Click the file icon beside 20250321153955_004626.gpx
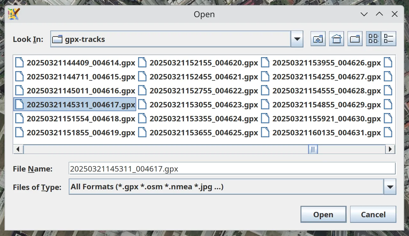 265,63
